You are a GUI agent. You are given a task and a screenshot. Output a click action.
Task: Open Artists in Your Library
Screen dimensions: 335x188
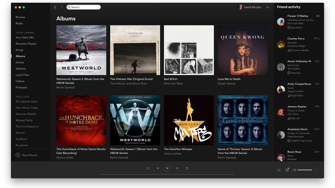pyautogui.click(x=20, y=62)
